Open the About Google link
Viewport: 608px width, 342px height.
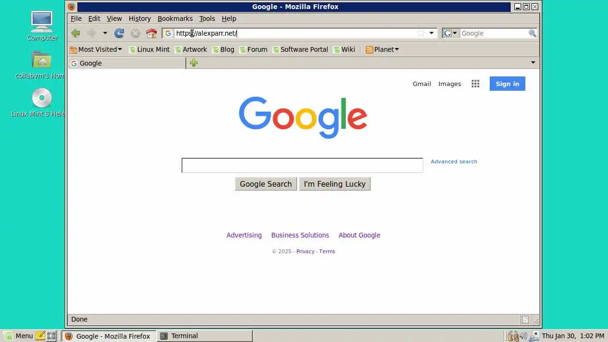[360, 235]
